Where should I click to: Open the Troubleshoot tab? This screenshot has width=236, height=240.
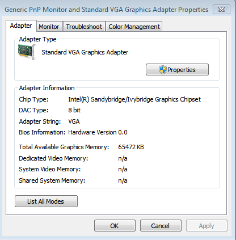coord(84,27)
